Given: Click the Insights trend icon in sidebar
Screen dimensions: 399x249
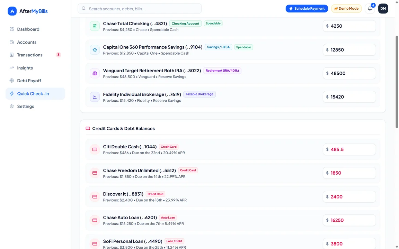Looking at the screenshot, I should [x=12, y=68].
